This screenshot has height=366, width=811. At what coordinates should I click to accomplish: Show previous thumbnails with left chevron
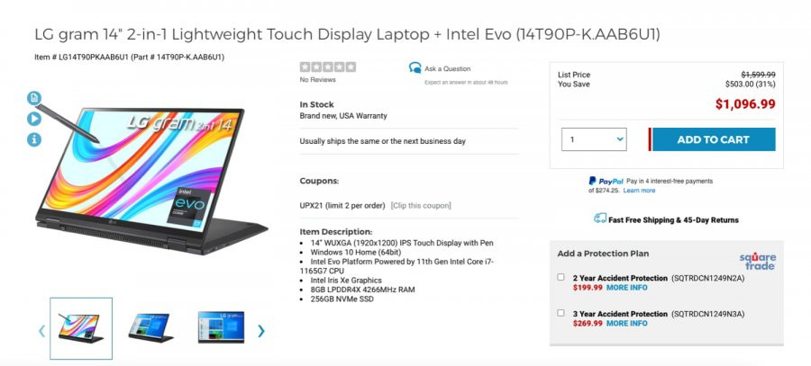41,330
